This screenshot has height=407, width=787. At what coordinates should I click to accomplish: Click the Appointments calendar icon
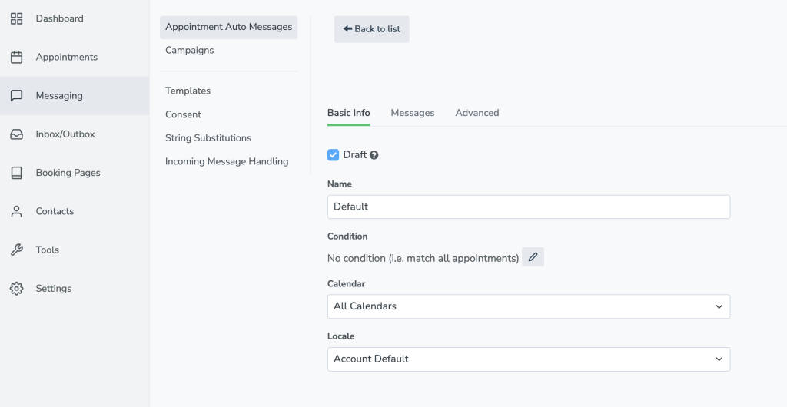(x=17, y=57)
